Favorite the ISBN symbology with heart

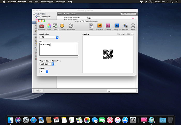point(133,18)
